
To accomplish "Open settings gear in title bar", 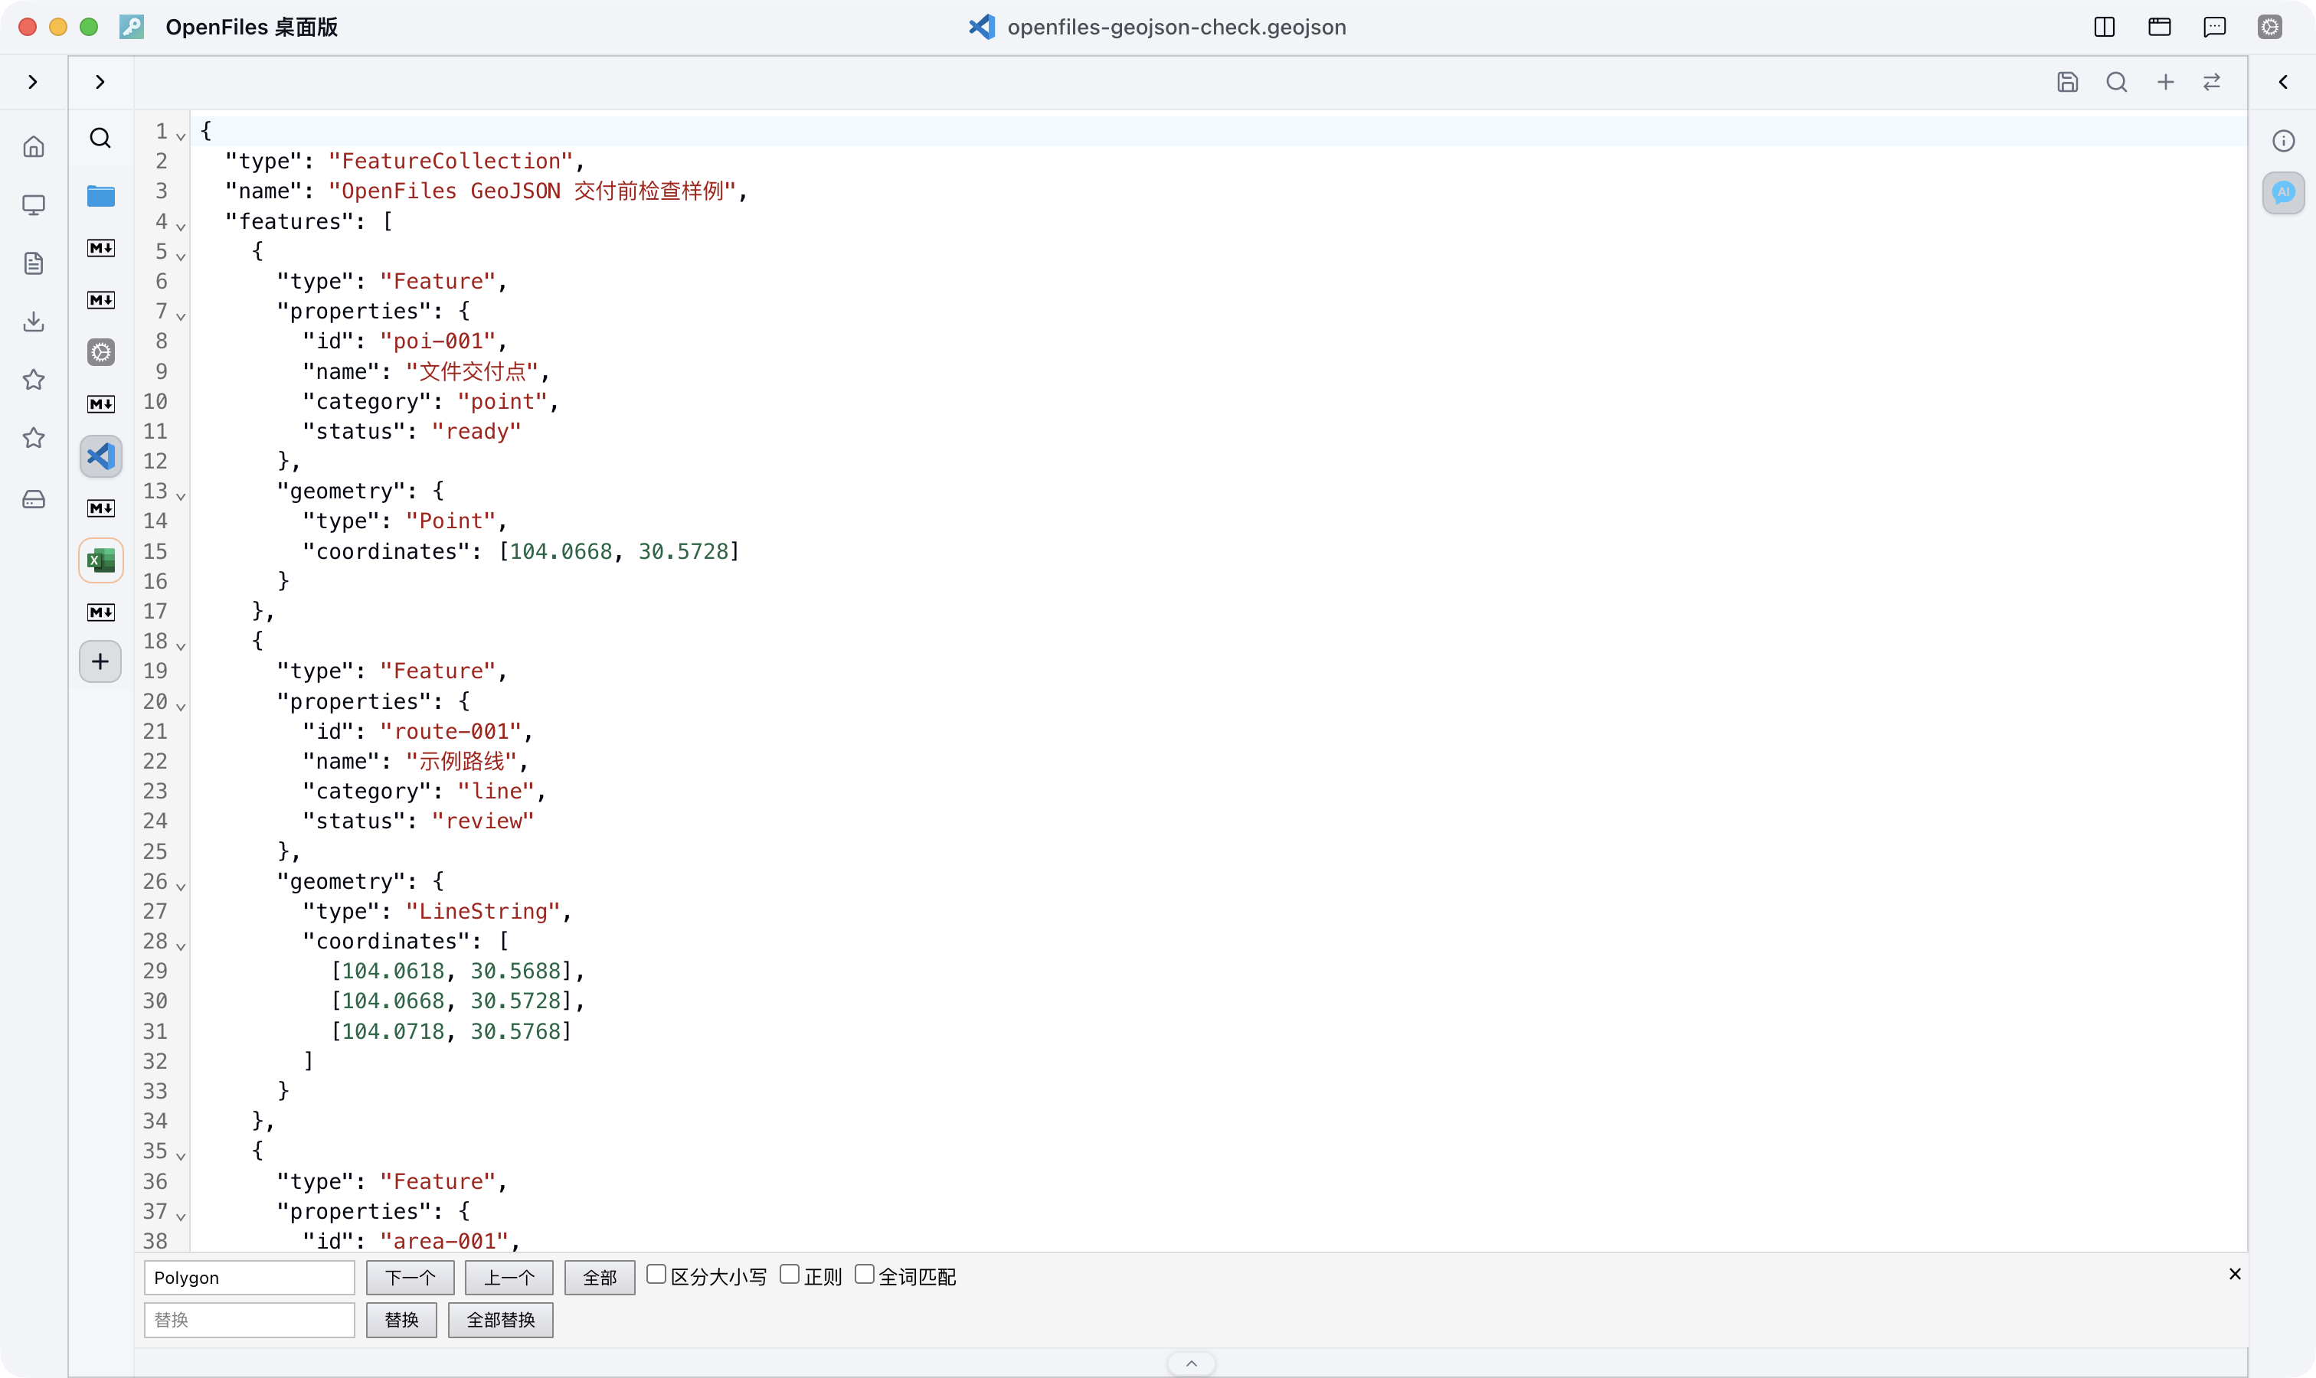I will point(2269,27).
